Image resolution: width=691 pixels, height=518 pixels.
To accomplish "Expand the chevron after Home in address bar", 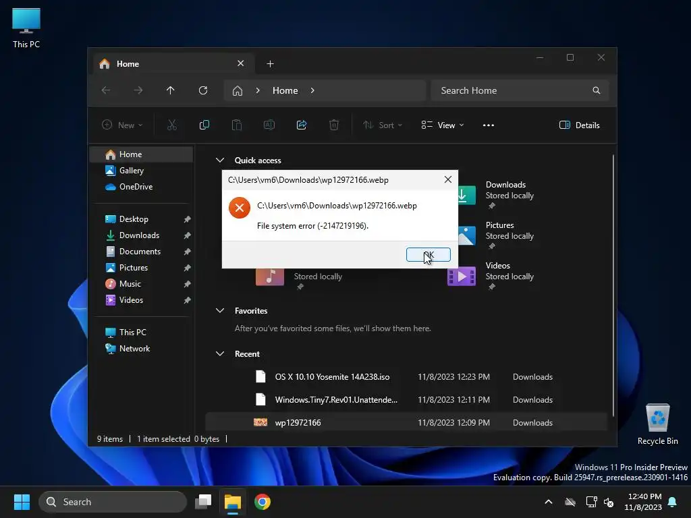I will point(312,90).
